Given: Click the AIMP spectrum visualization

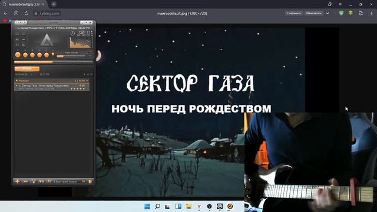Looking at the screenshot, I should [x=81, y=42].
